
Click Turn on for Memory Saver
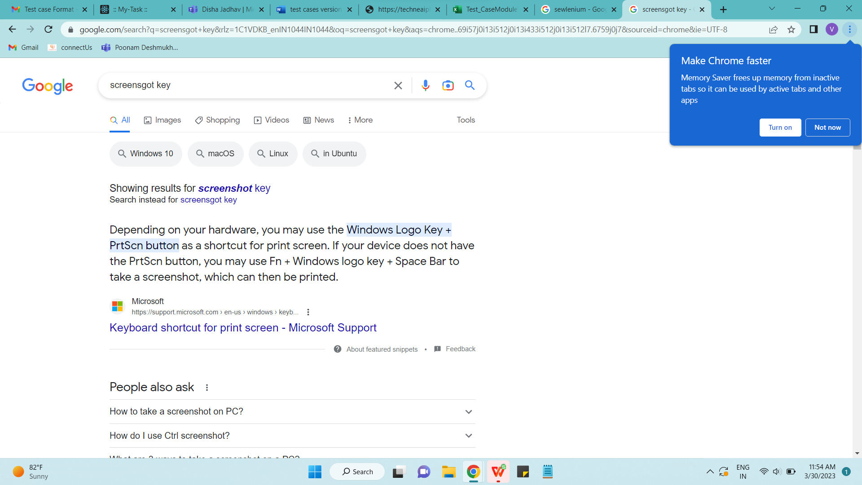[780, 128]
